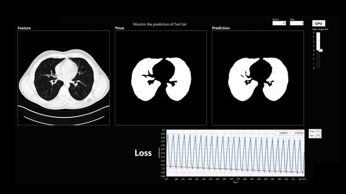Screen dimensions: 346x194
Task: Click the Index Image Test slider handle
Action: [320, 50]
